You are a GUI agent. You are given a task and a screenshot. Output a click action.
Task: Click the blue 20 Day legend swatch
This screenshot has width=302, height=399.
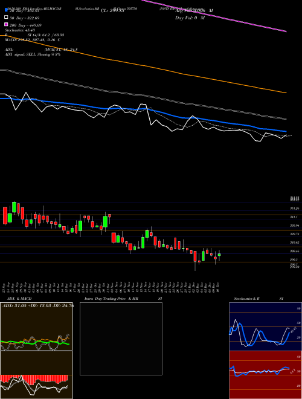(x=7, y=10)
